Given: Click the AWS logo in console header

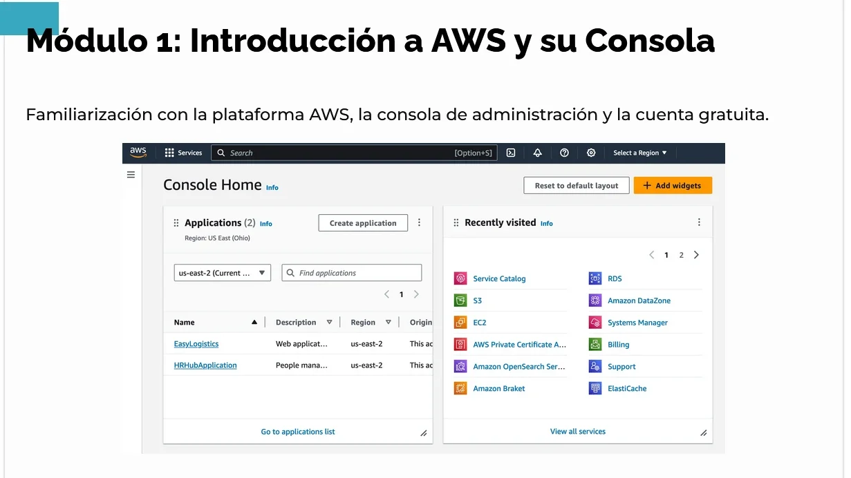Looking at the screenshot, I should [x=138, y=153].
